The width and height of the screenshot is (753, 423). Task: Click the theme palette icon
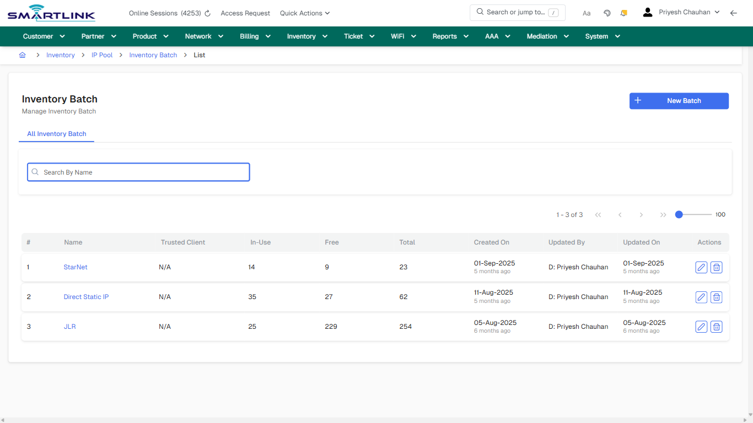click(x=607, y=13)
